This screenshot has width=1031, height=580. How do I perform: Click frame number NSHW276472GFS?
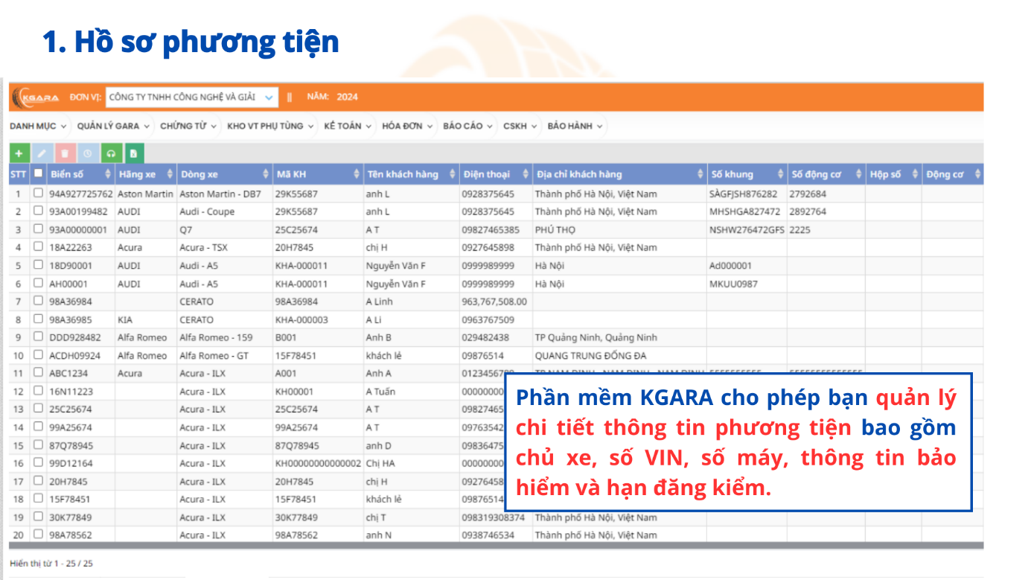[x=747, y=229]
